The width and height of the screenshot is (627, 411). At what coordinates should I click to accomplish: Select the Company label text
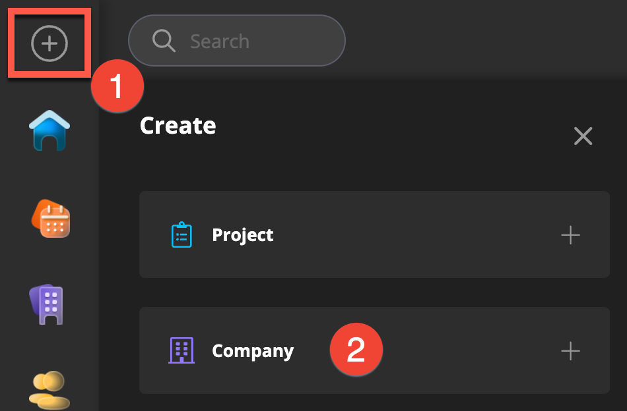click(x=253, y=351)
